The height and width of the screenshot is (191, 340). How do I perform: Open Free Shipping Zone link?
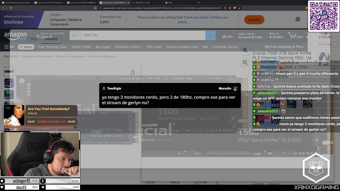(52, 47)
